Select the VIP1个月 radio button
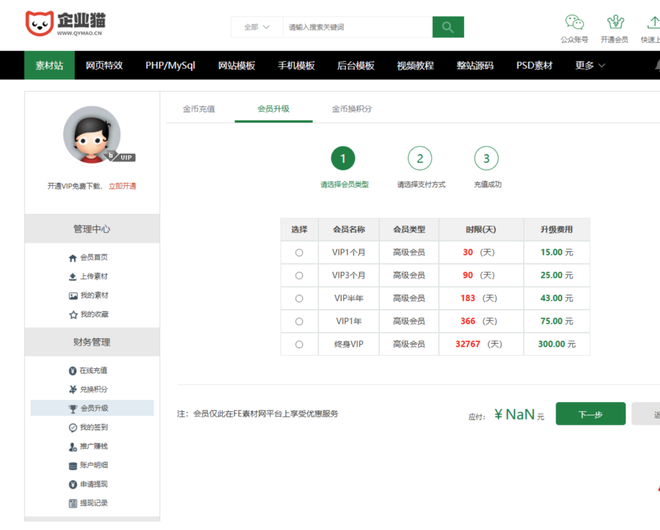The width and height of the screenshot is (660, 530). (x=299, y=252)
